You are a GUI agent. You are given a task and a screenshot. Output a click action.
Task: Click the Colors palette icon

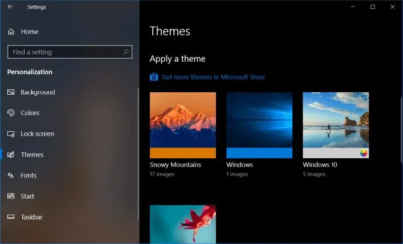(11, 113)
